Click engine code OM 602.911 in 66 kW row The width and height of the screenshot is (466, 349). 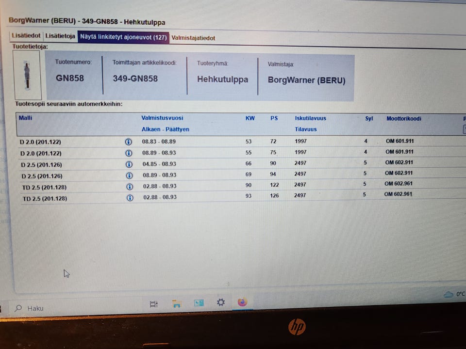coord(399,162)
